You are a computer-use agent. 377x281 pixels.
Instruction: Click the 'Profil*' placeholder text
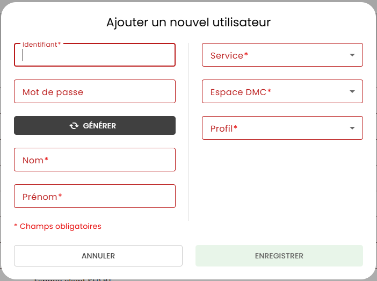pos(224,128)
